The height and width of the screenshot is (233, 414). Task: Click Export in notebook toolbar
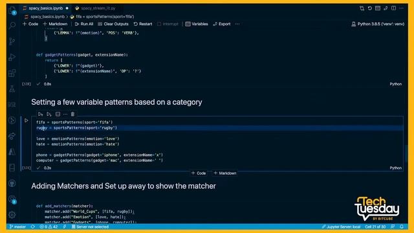tap(221, 24)
